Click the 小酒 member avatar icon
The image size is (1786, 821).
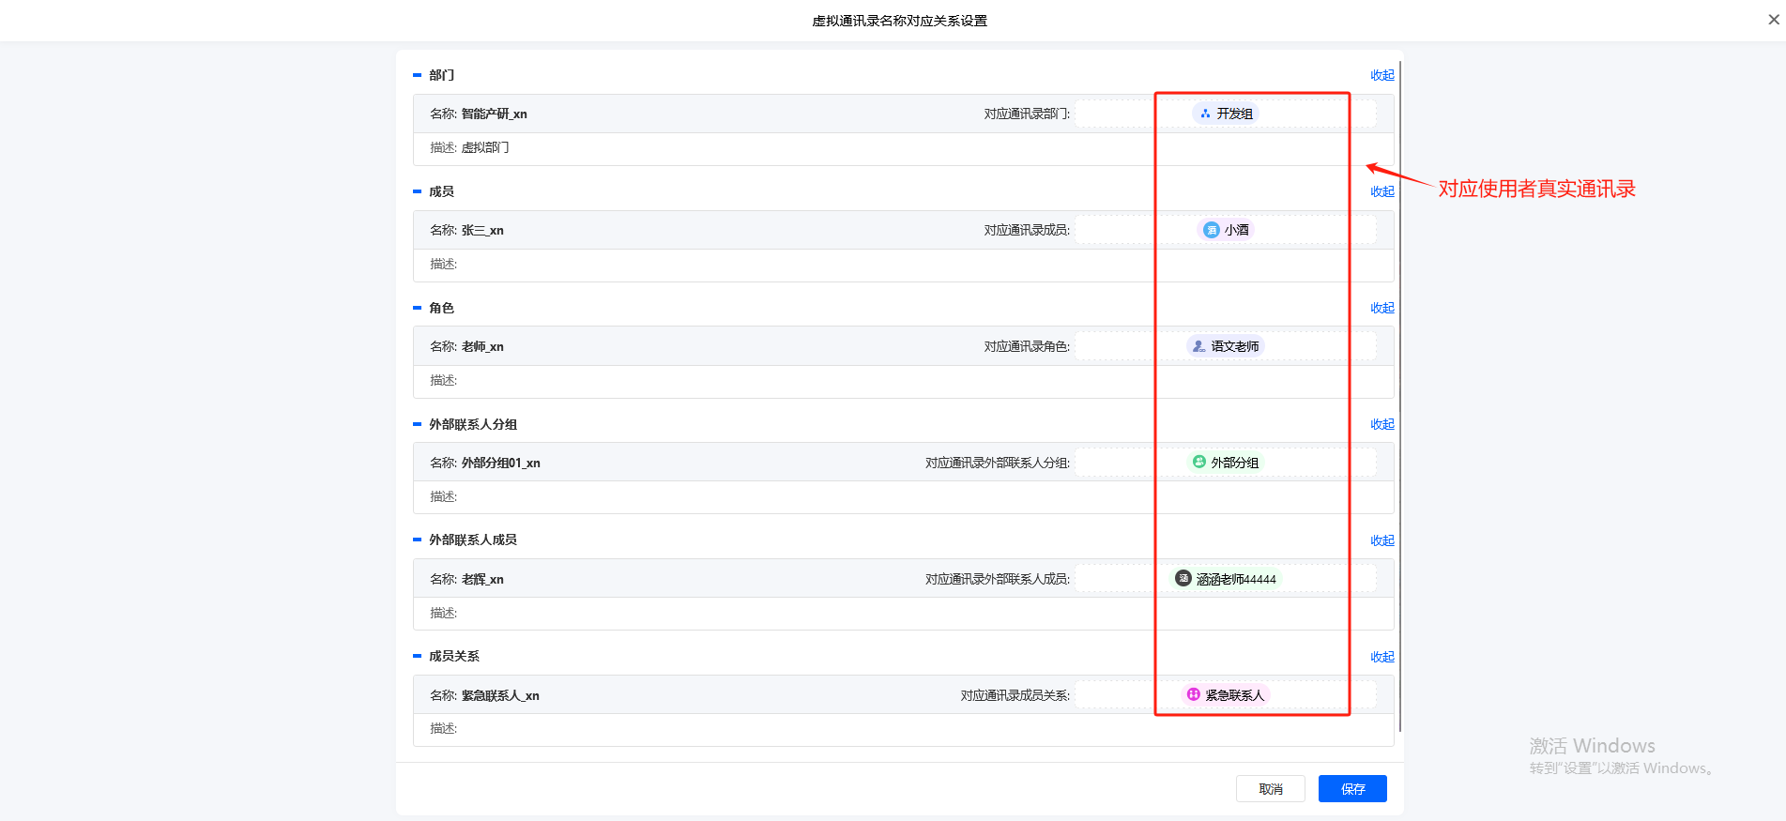[1212, 230]
